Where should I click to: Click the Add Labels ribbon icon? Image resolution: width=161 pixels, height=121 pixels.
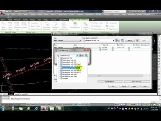coord(3,26)
